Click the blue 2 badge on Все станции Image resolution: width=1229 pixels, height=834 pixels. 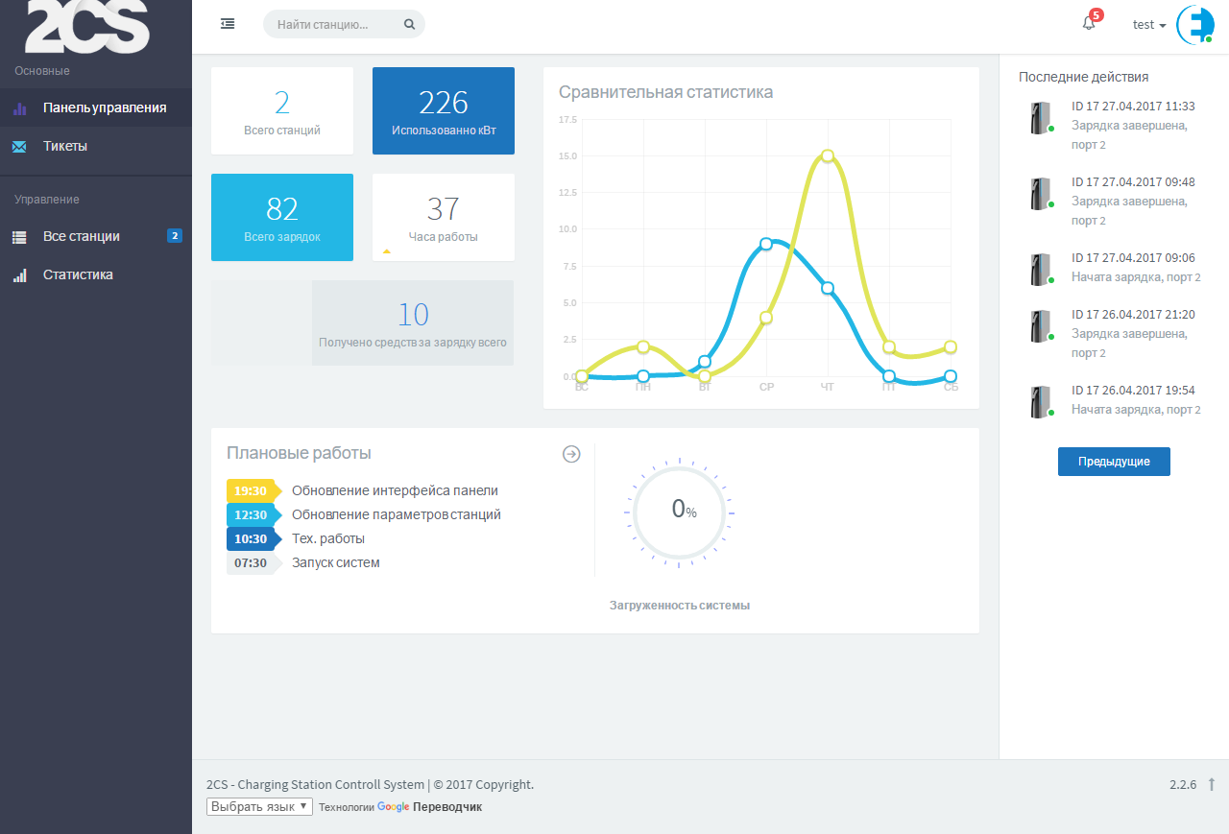tap(174, 236)
